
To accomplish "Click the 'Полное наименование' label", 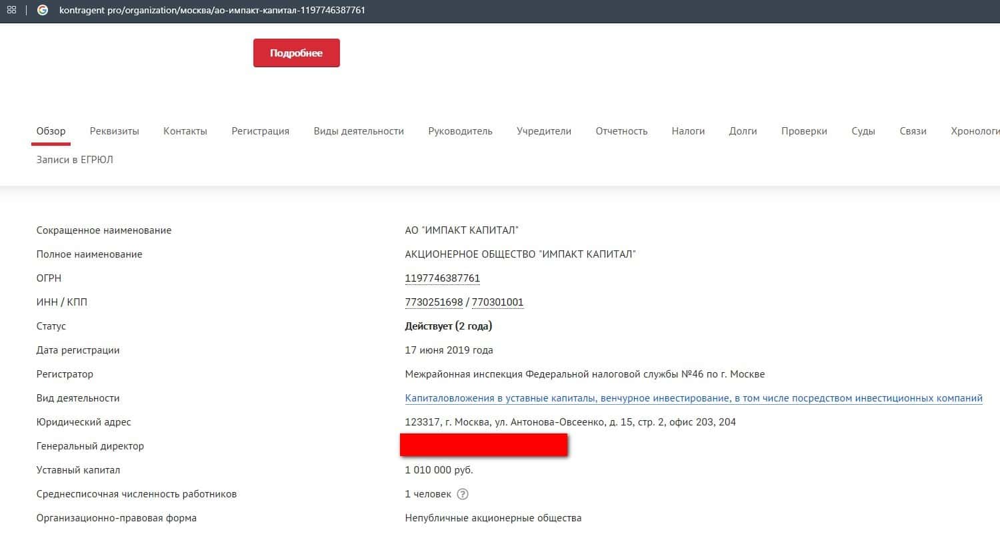I will pos(89,254).
